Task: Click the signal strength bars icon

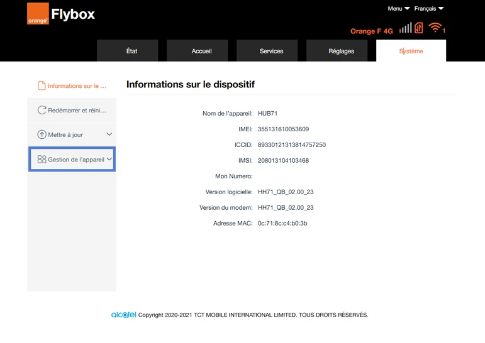Action: coord(405,28)
